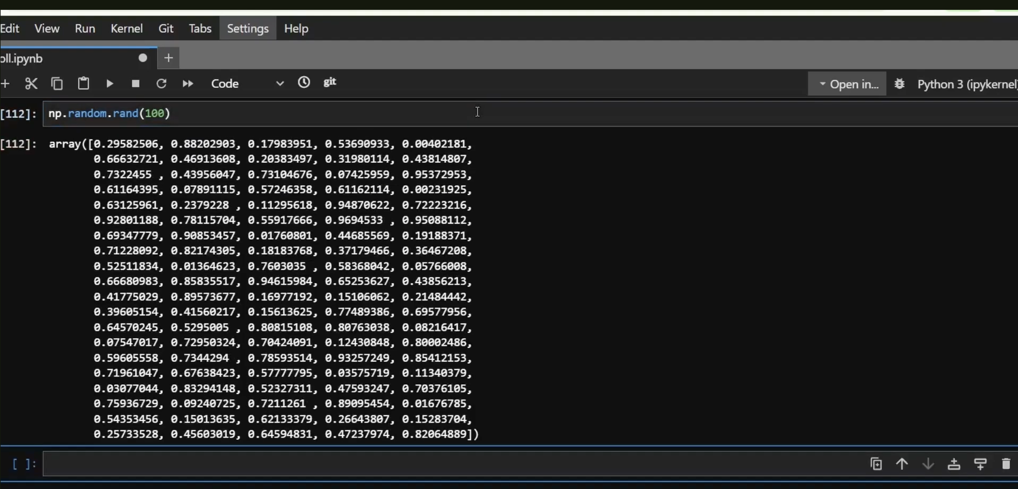Click output value 0.29582506
The height and width of the screenshot is (489, 1018).
pos(126,144)
